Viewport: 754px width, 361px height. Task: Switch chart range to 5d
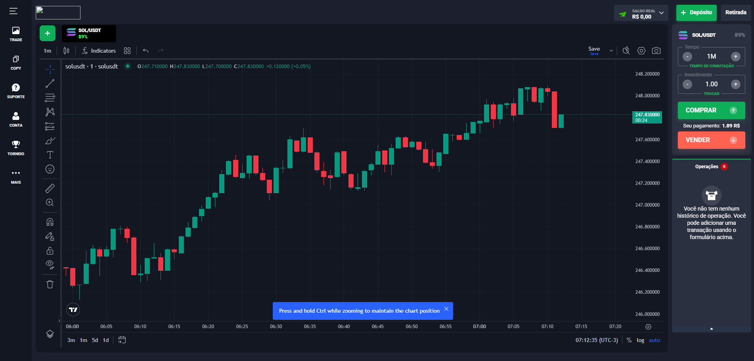[94, 340]
